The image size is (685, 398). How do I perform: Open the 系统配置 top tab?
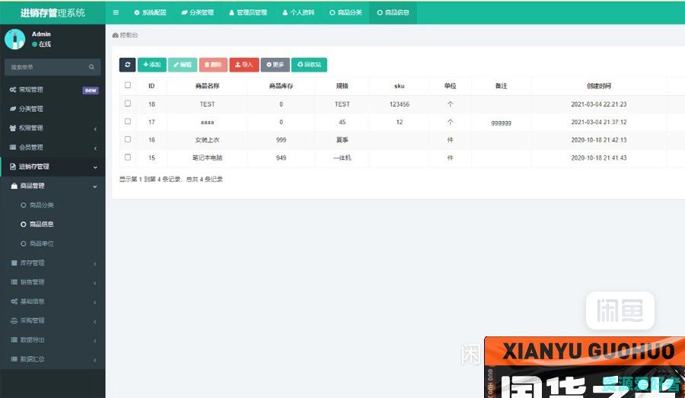150,13
